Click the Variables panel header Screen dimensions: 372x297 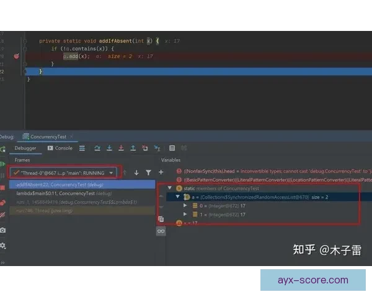coord(170,160)
